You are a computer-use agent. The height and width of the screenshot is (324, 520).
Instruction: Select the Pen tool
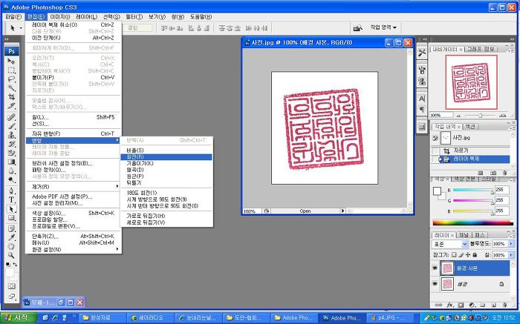(x=11, y=191)
